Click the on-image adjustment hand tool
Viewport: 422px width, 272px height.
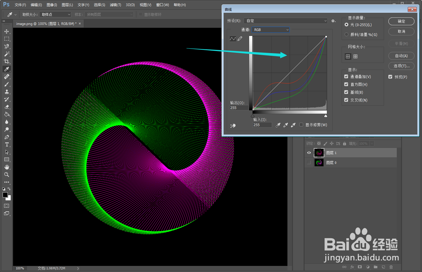233,126
